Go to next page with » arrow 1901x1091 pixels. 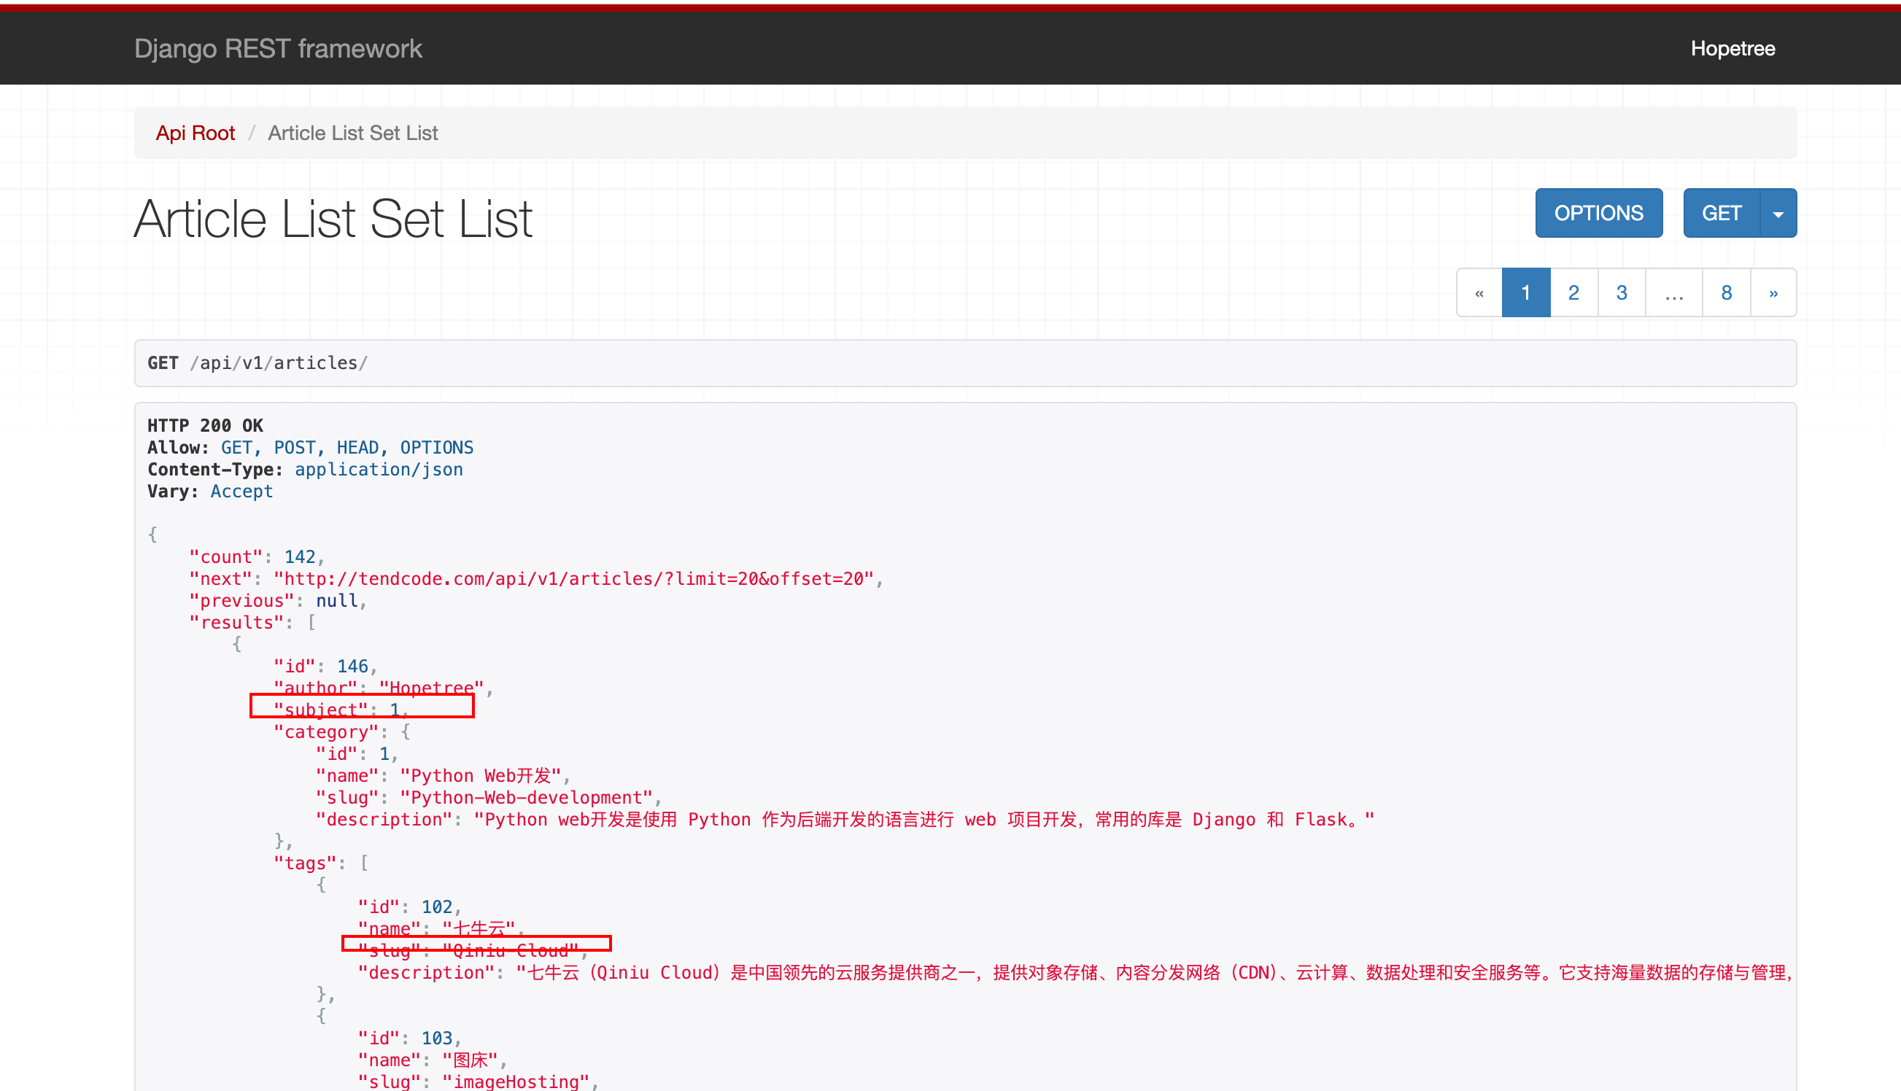coord(1773,292)
